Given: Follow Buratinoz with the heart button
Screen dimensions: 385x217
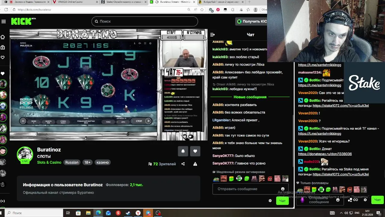Looking at the screenshot, I should click(x=195, y=151).
